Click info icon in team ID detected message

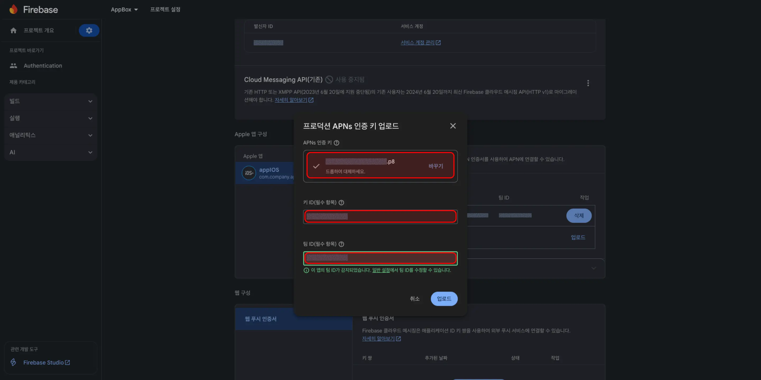306,270
